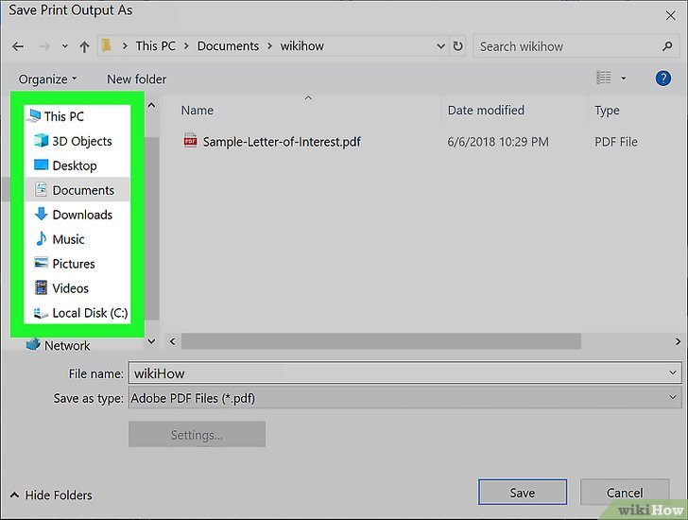The image size is (688, 520).
Task: Close the Save Print Output As dialog
Action: click(x=670, y=16)
